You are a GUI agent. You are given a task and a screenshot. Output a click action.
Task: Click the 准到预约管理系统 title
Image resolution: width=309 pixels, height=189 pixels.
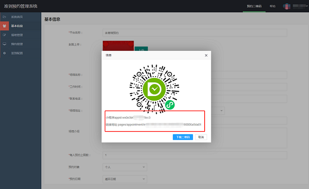pyautogui.click(x=21, y=6)
